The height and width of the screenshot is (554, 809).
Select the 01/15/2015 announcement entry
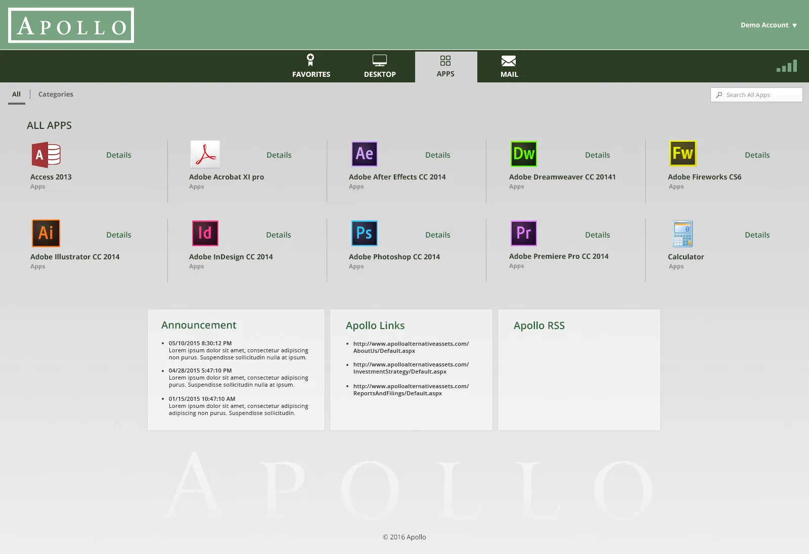(238, 406)
